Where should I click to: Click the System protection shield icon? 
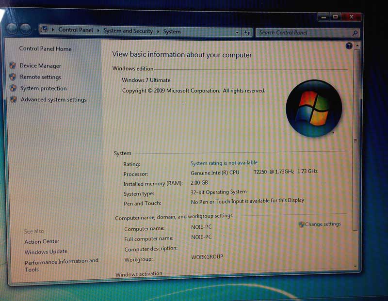(13, 88)
